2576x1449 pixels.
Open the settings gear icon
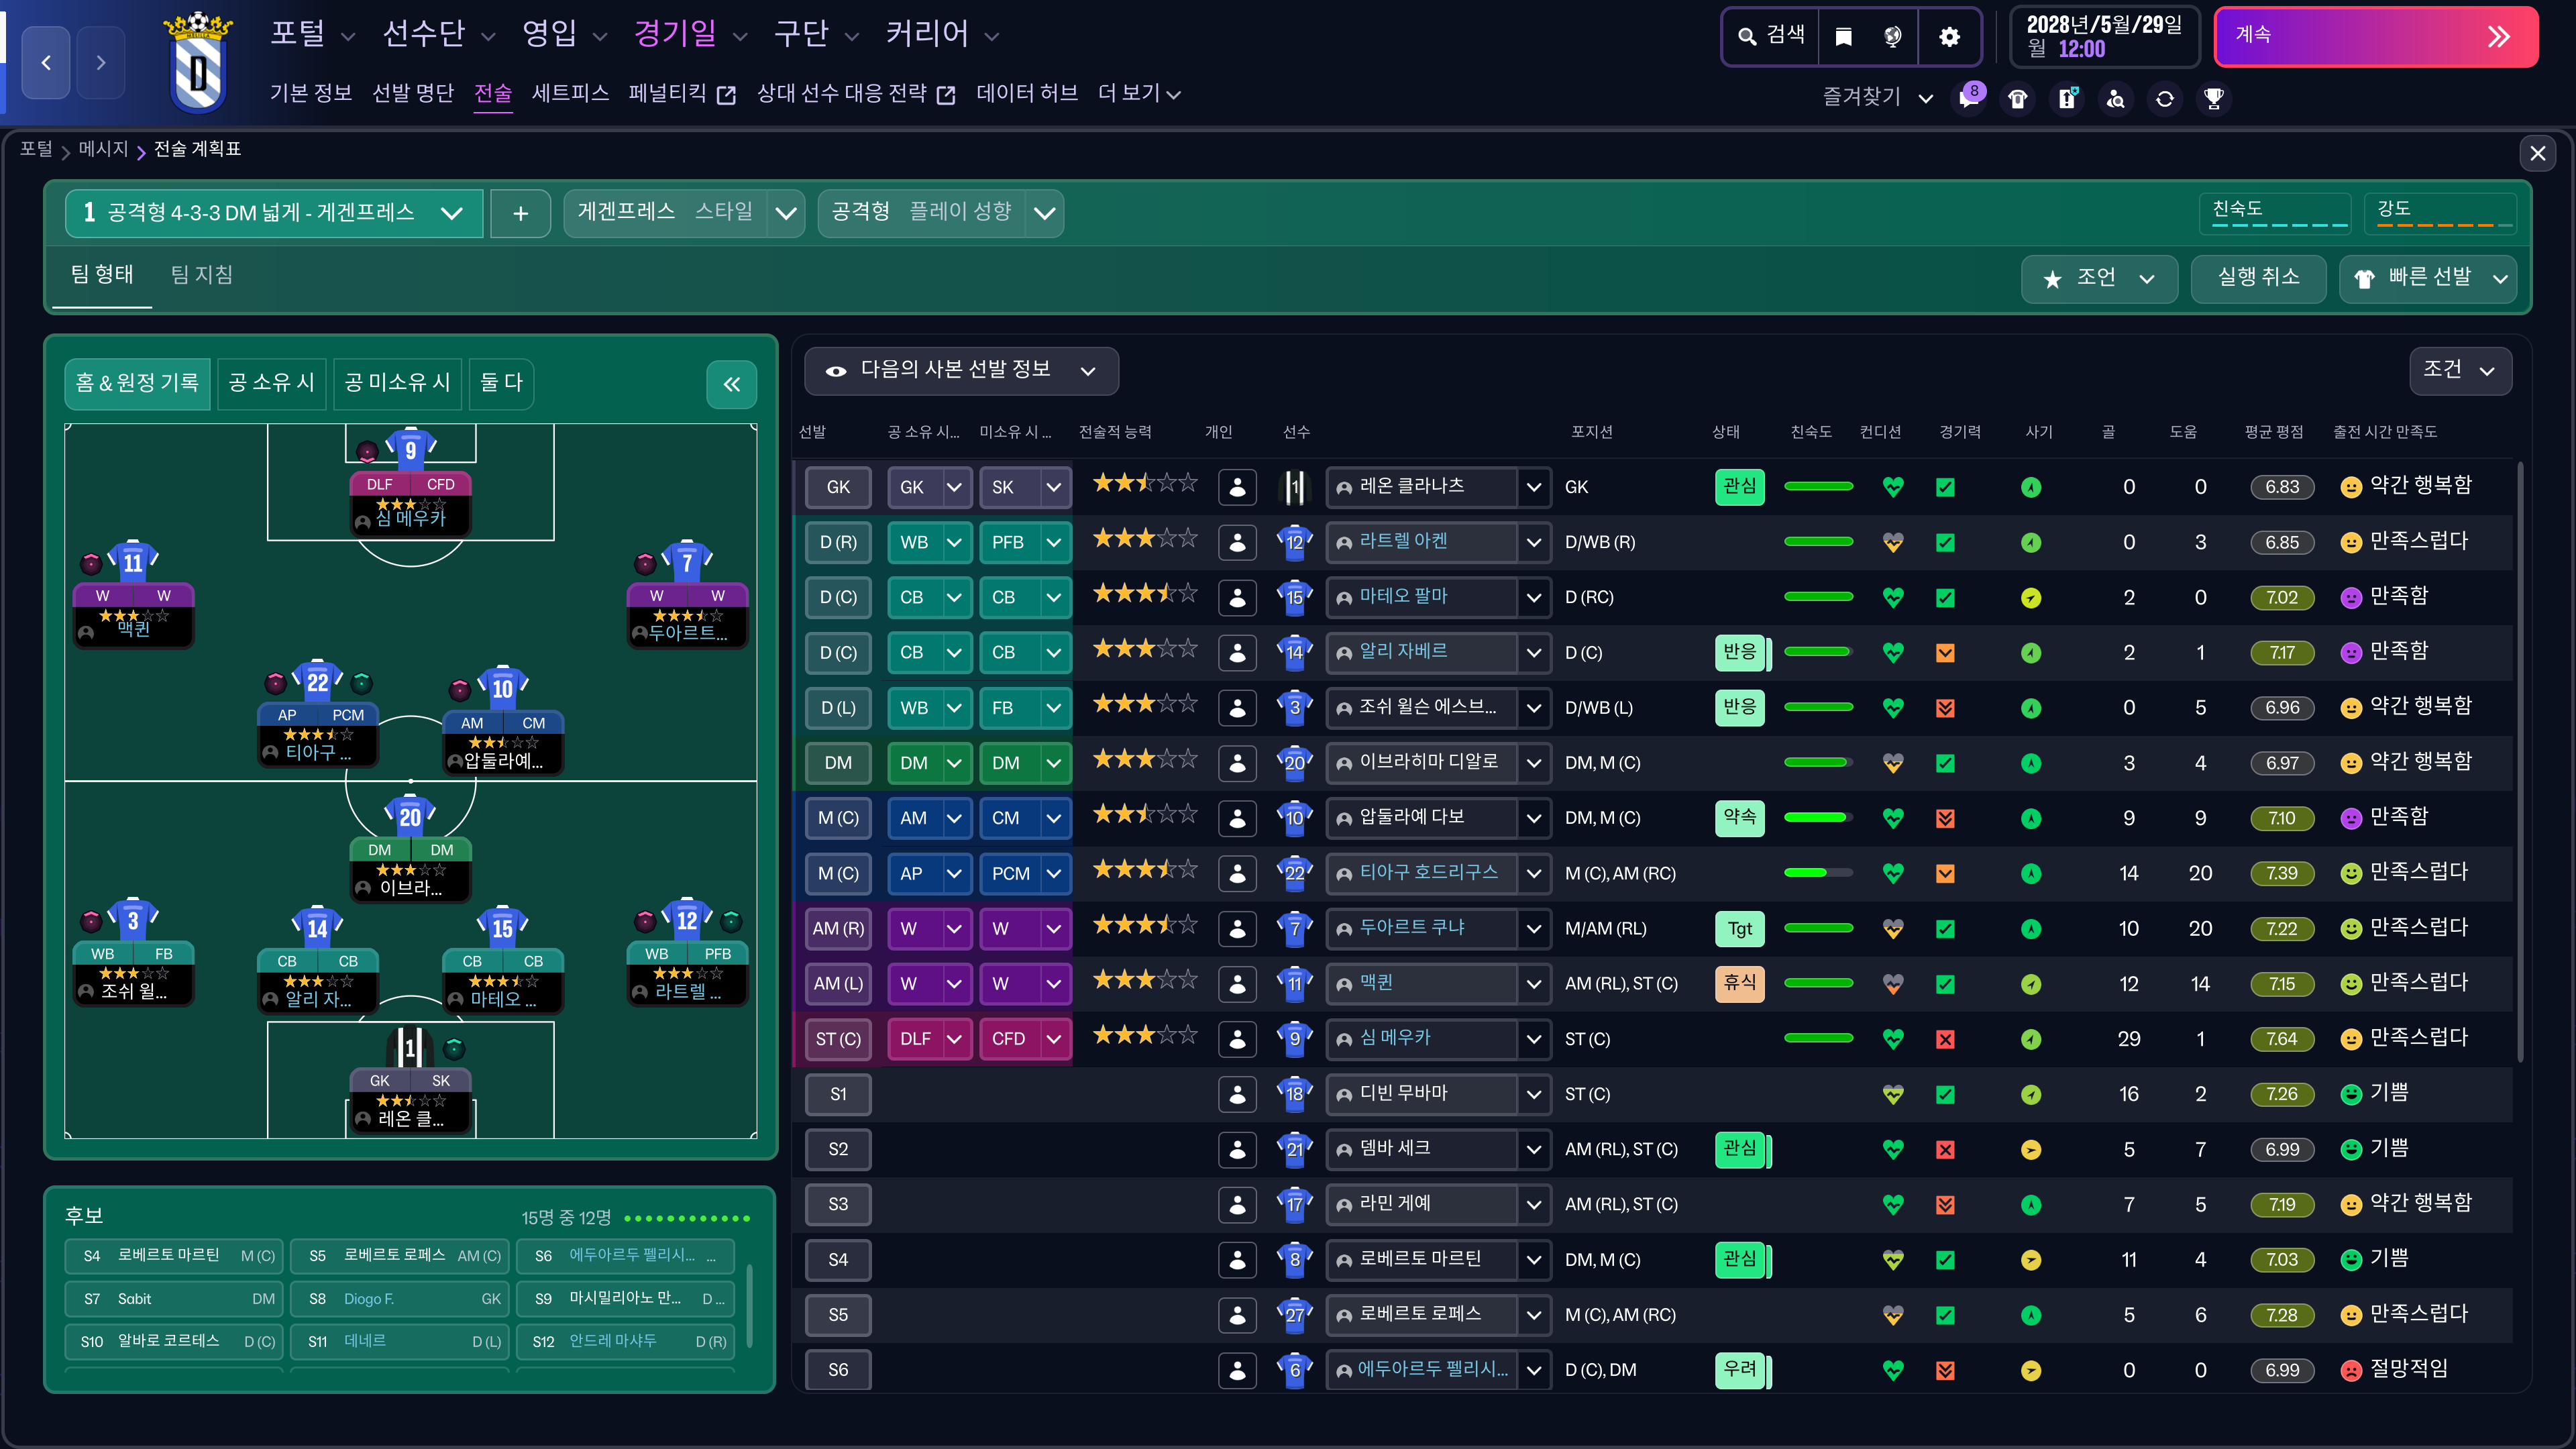click(x=1949, y=37)
